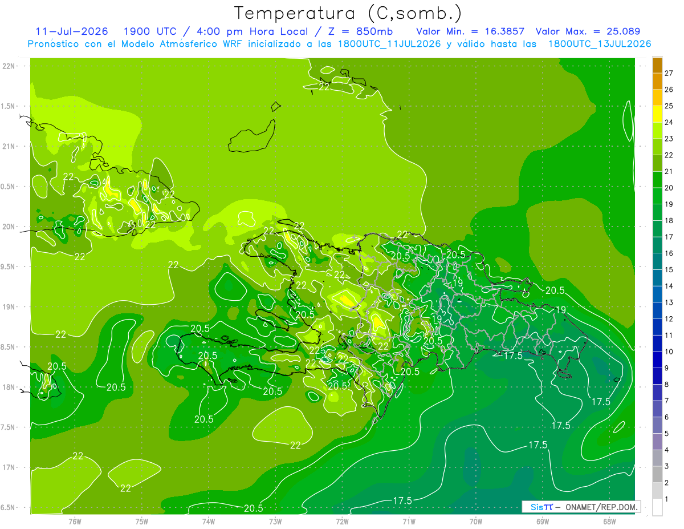Click the ONAMET/REP.DOM. credit label
The width and height of the screenshot is (684, 529).
(x=601, y=507)
